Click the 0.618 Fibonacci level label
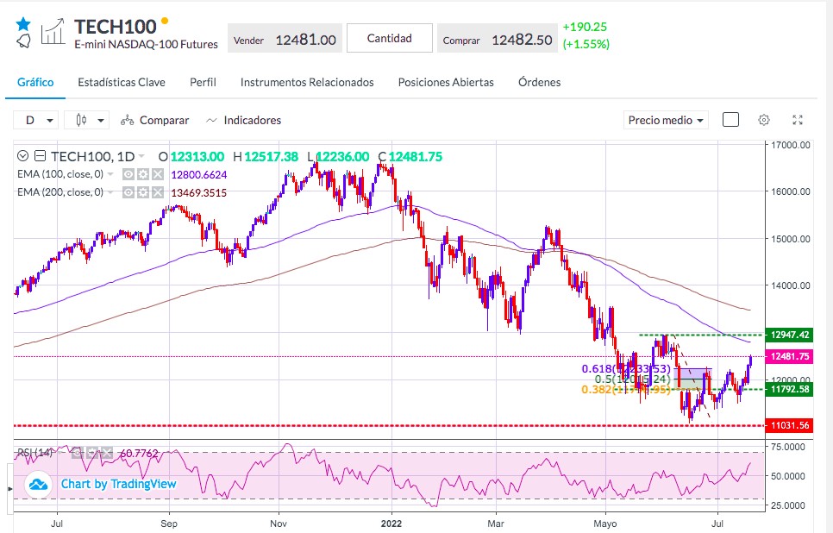 (x=626, y=369)
